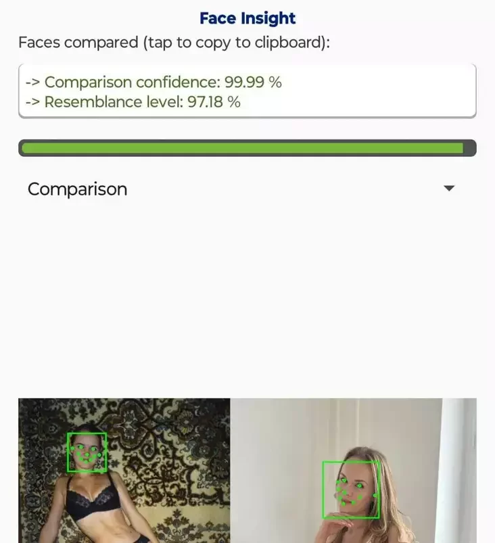Tap the results box to copy
The width and height of the screenshot is (495, 543).
point(247,91)
